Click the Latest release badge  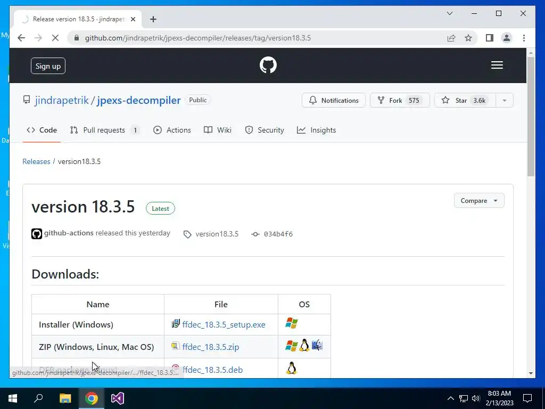(160, 209)
